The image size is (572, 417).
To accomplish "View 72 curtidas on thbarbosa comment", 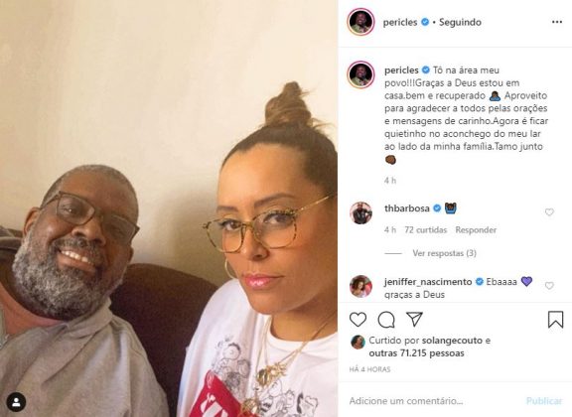I will coord(426,229).
